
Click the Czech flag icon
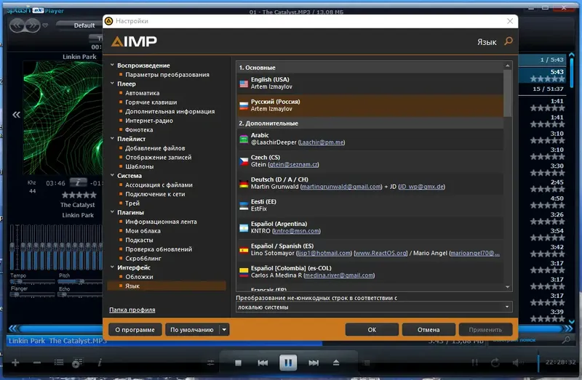click(244, 161)
